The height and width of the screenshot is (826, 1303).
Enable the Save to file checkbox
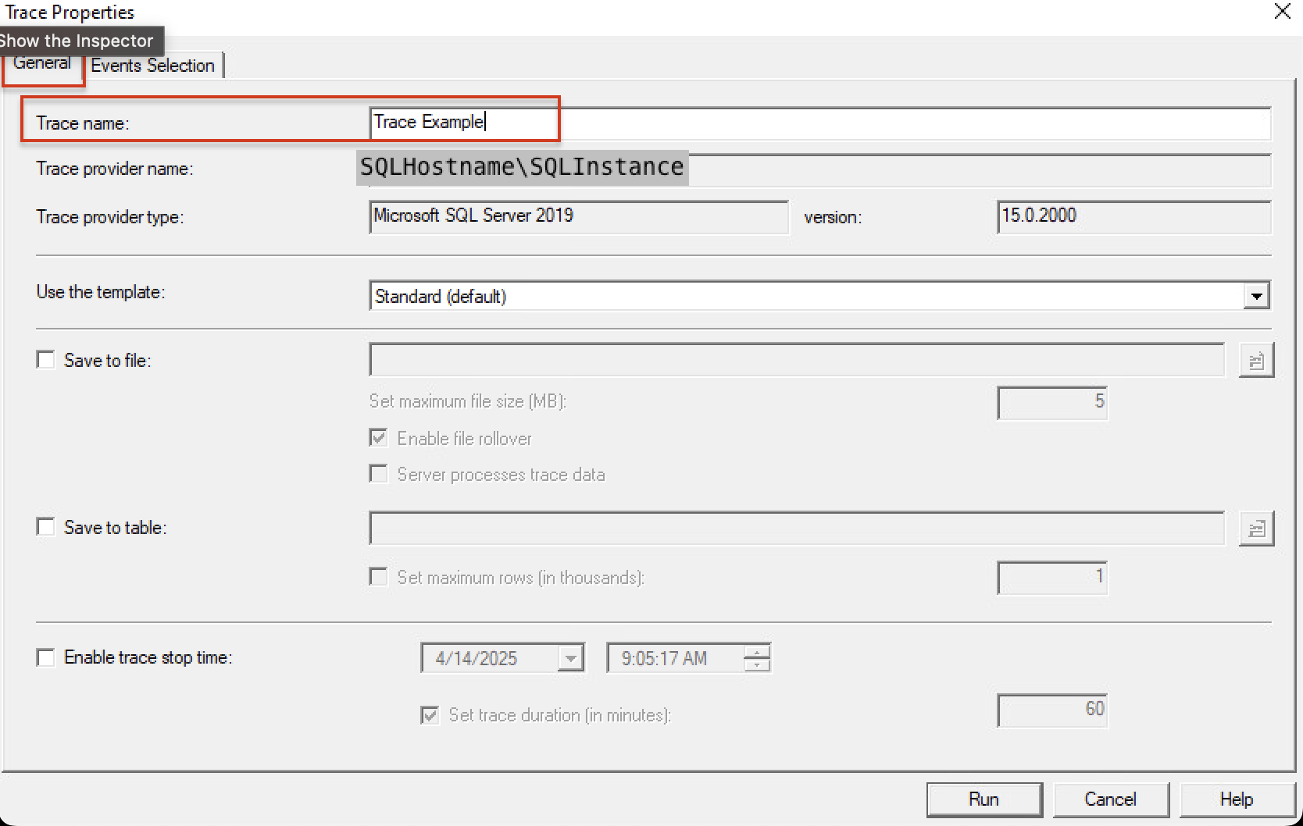coord(45,358)
